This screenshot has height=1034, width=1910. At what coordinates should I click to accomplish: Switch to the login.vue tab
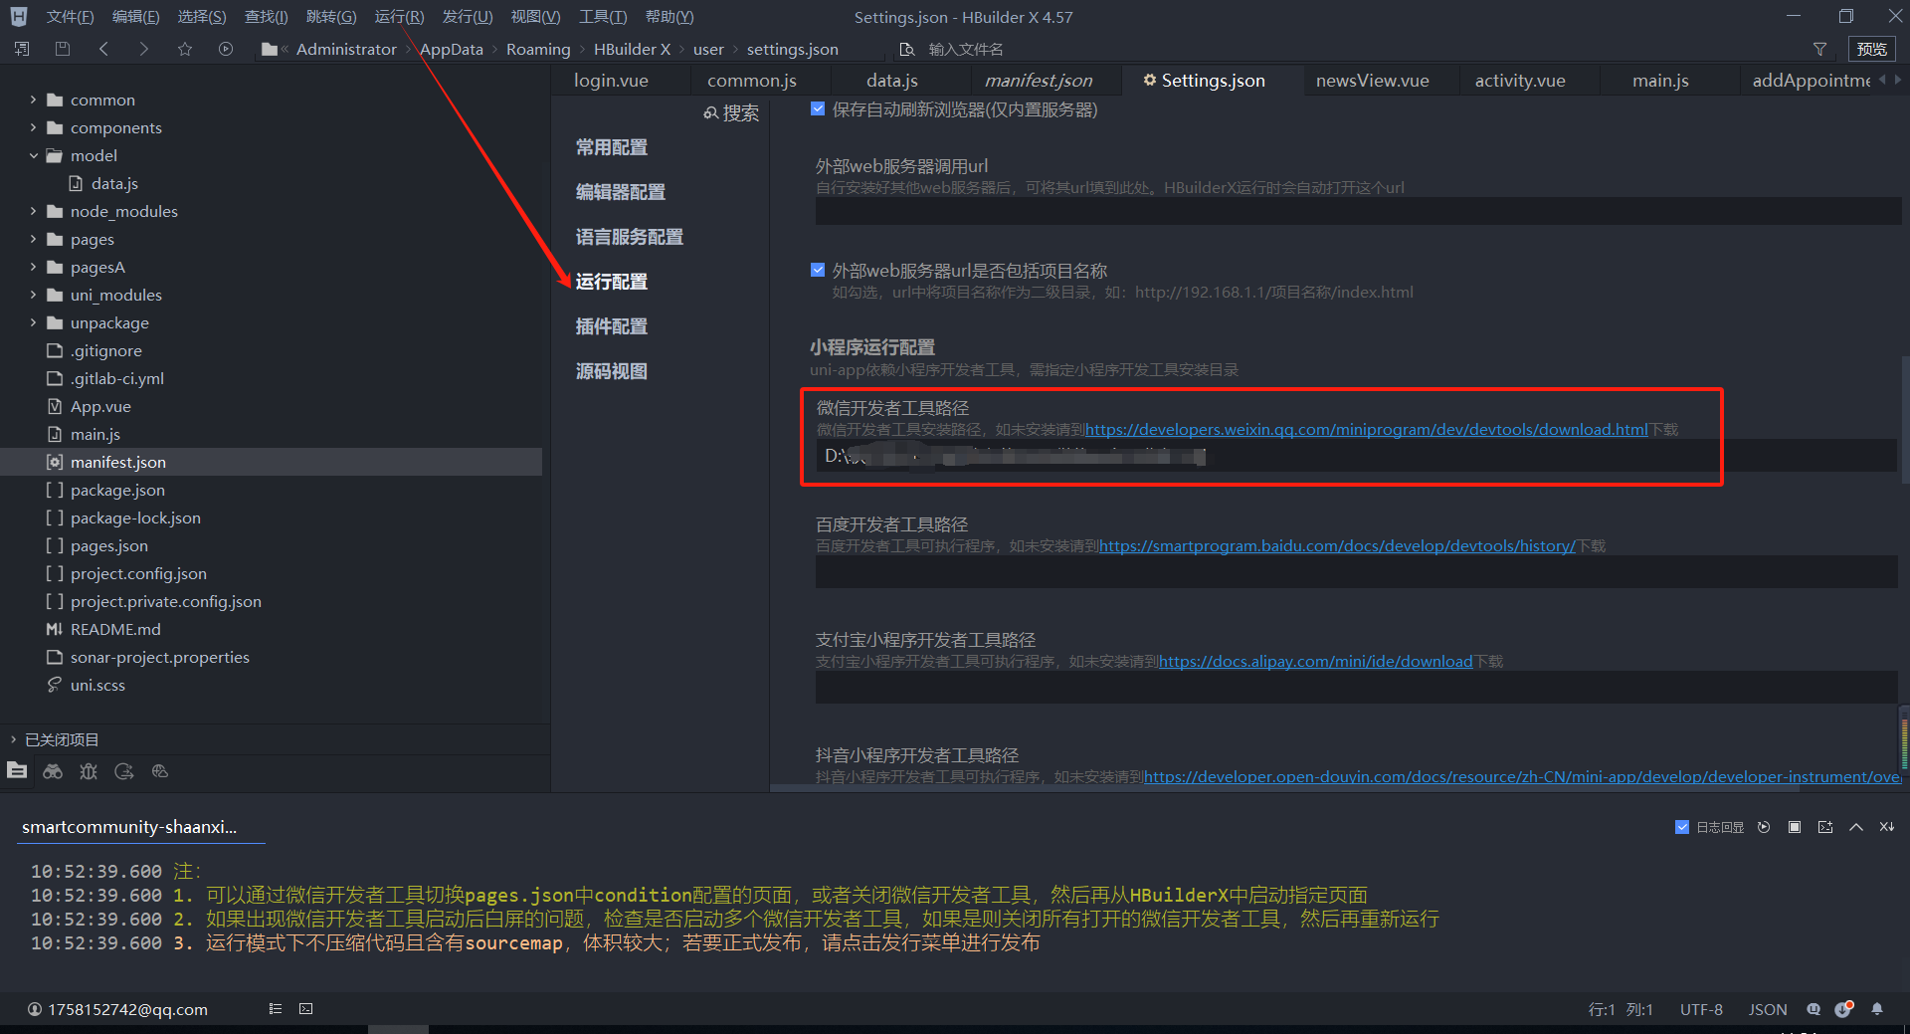coord(611,81)
